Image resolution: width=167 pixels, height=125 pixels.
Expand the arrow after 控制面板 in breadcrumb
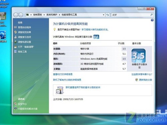tap(44, 15)
